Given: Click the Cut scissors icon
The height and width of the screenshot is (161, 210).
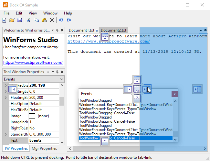Looking at the screenshot, I should coord(29,20).
